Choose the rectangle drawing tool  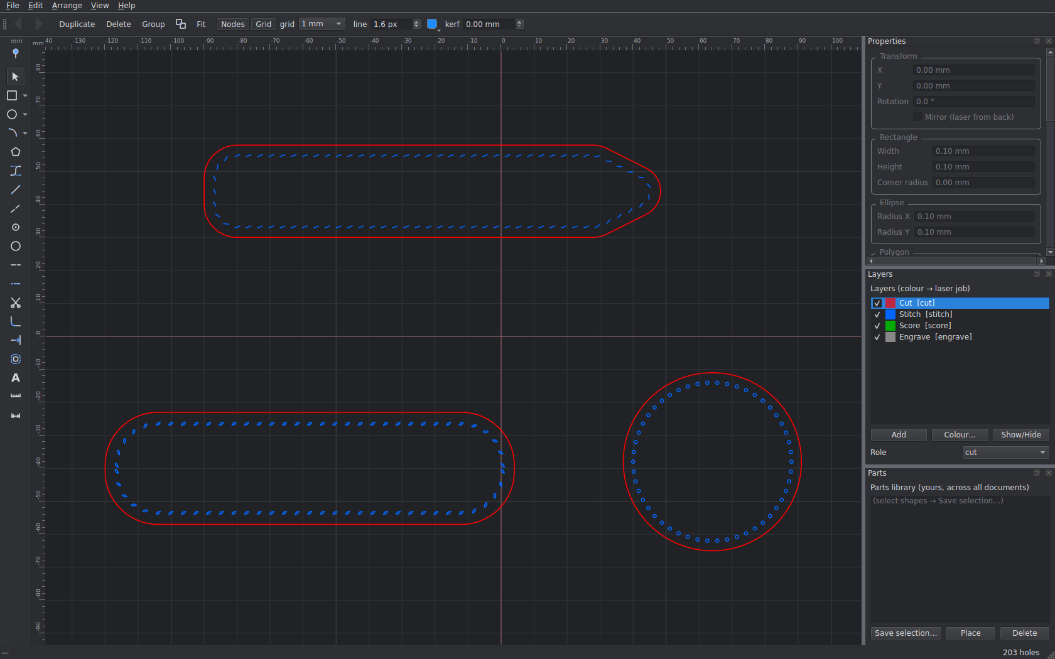click(12, 95)
